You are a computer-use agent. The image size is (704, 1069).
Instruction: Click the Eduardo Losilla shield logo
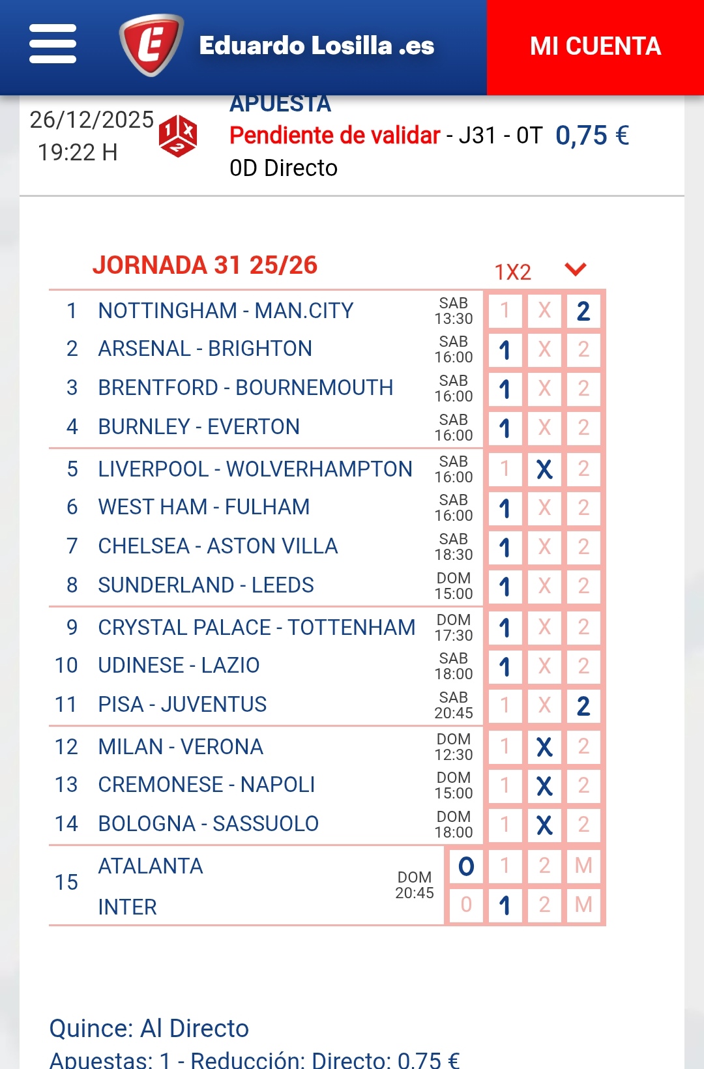pyautogui.click(x=151, y=45)
